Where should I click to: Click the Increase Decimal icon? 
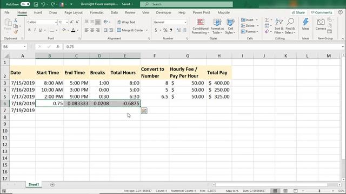[x=178, y=30]
